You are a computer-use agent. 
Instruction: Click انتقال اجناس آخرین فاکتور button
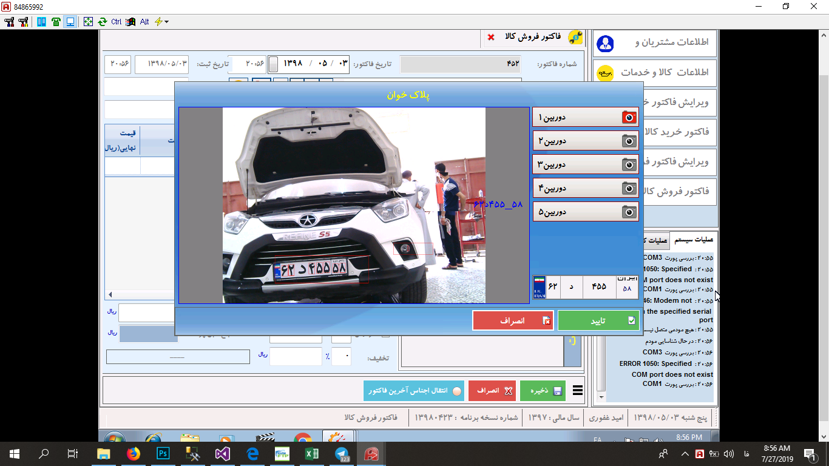[414, 391]
